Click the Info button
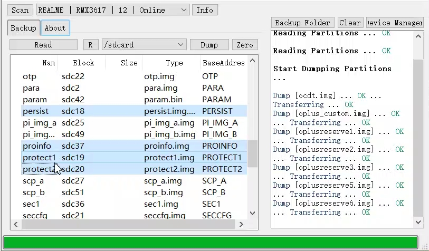Screen dimensions: 429x251 [205, 10]
